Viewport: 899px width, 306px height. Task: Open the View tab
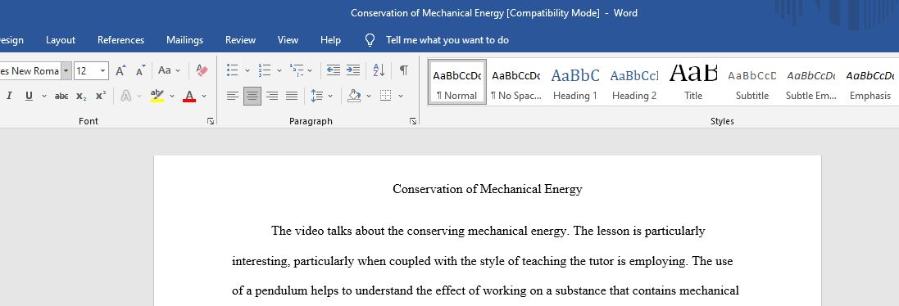[288, 40]
